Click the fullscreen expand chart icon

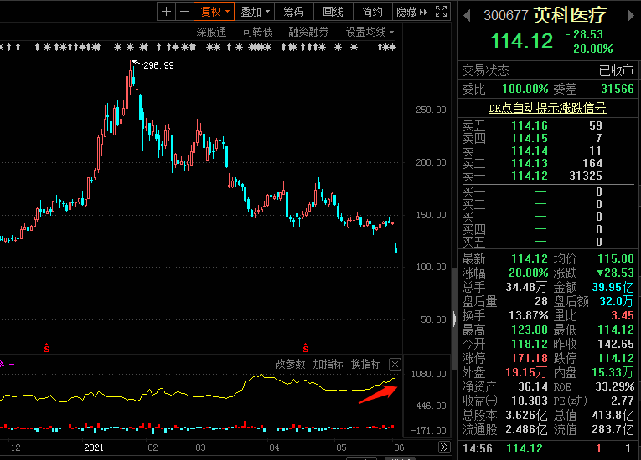[x=442, y=12]
